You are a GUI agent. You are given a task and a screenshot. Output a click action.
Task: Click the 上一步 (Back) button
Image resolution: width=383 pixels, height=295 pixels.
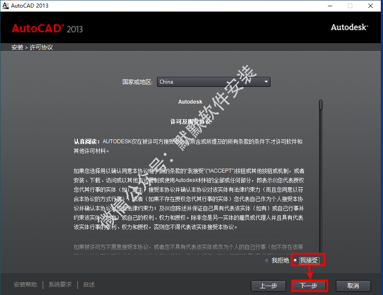pos(268,286)
